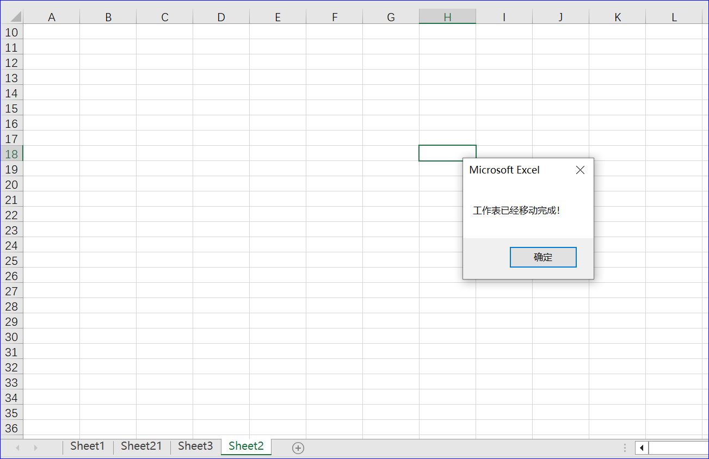Select row 27 header
This screenshot has height=459, width=709.
11,291
